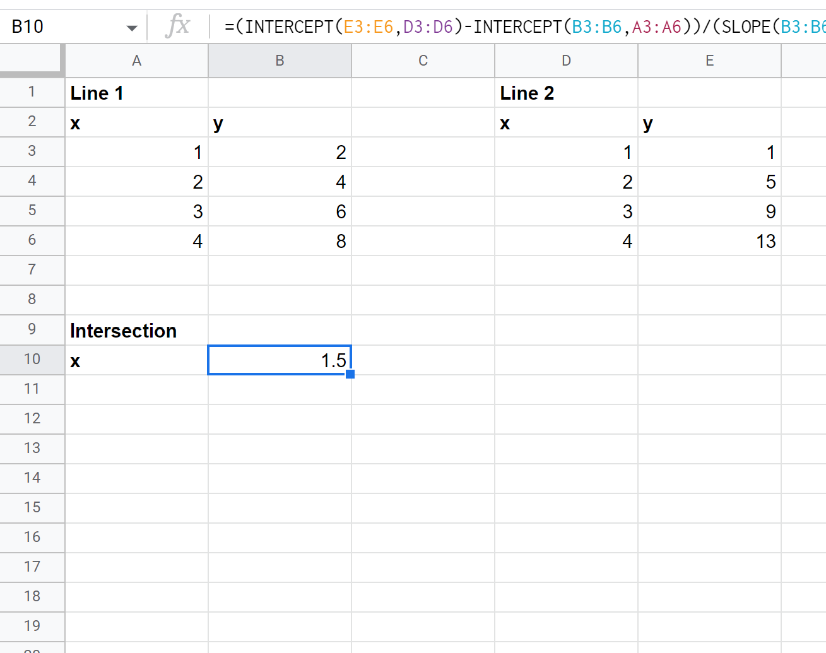Select cell B10 containing 1.5
The image size is (826, 653).
[x=280, y=360]
